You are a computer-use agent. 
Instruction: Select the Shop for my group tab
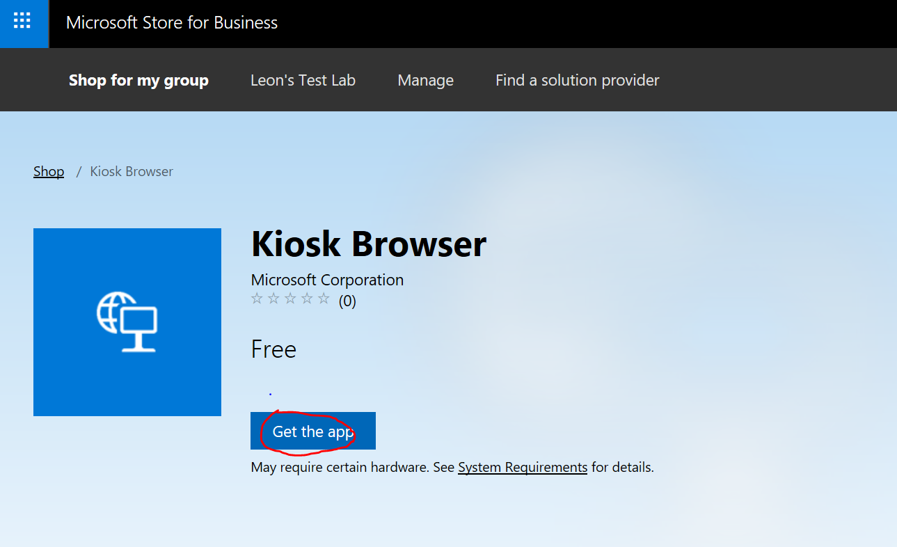click(x=138, y=81)
